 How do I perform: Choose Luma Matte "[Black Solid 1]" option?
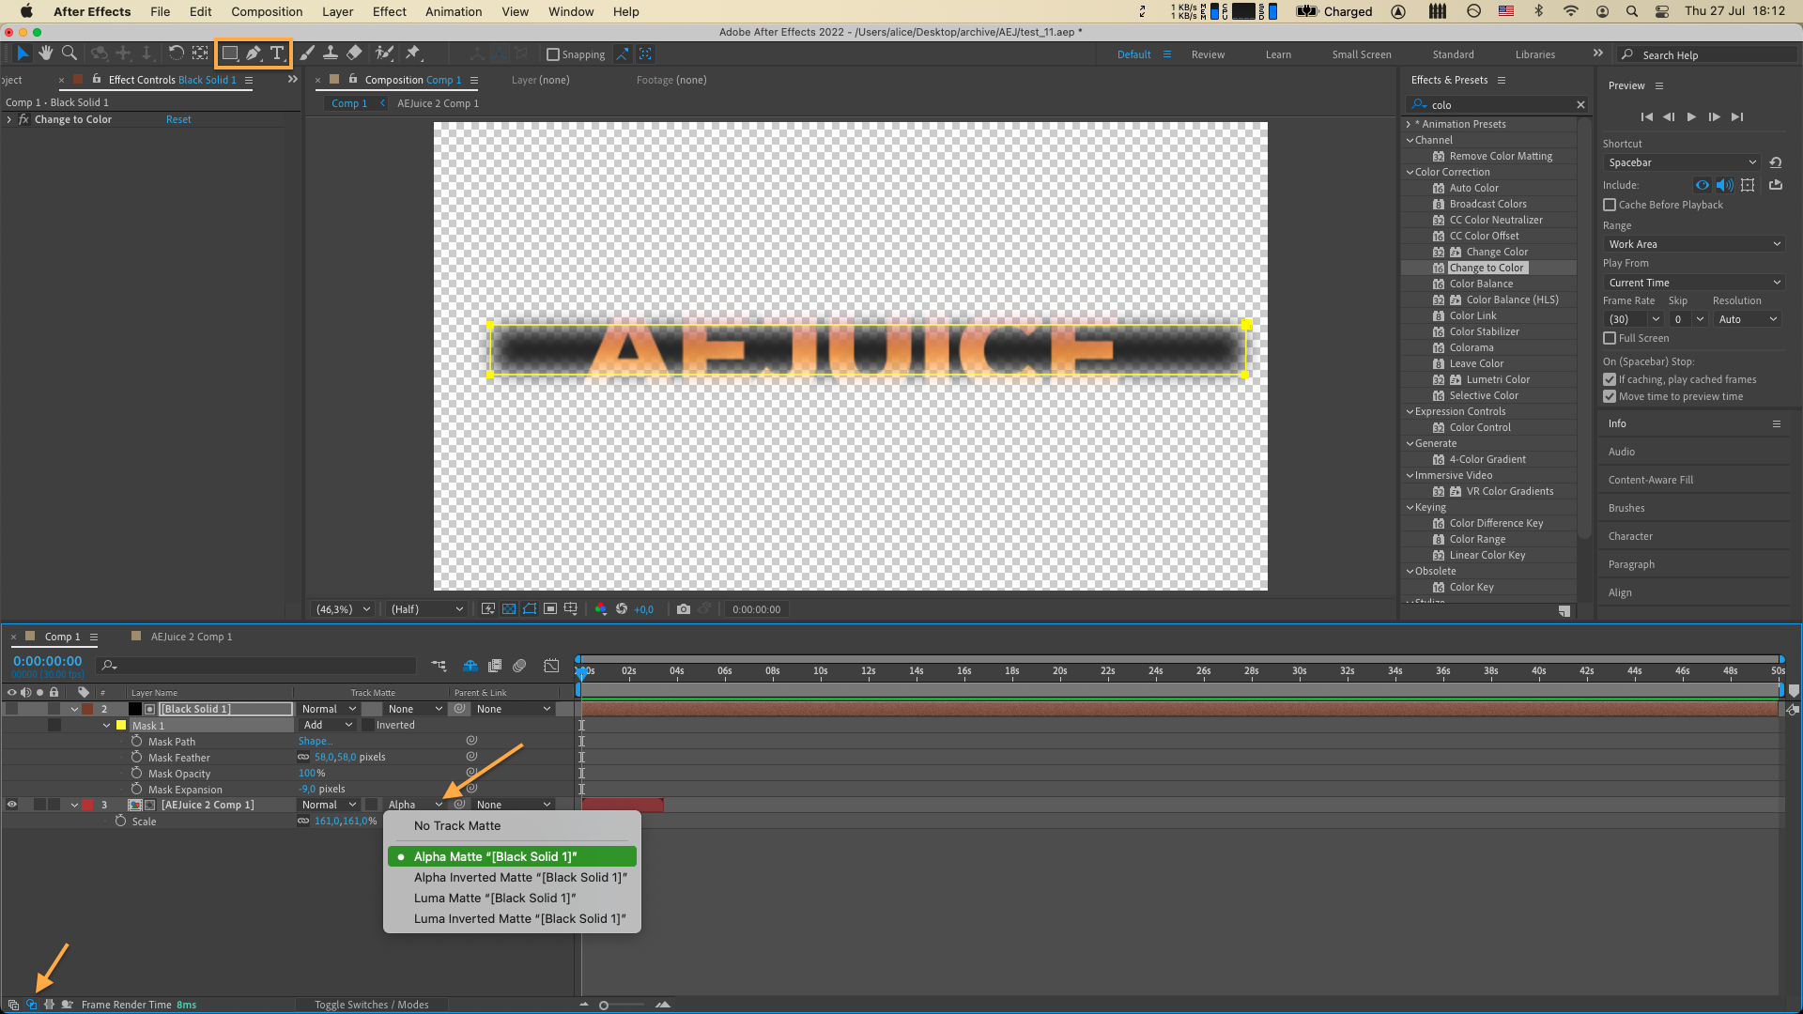[x=494, y=899]
